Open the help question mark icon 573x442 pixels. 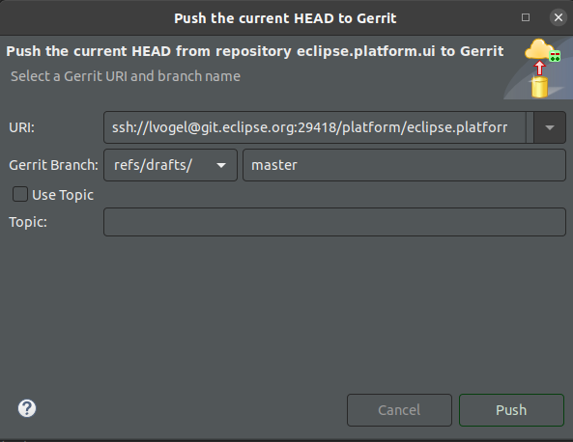[x=27, y=408]
